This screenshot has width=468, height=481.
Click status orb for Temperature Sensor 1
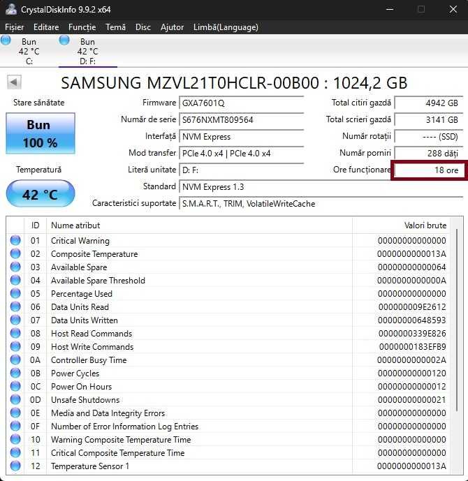(x=15, y=466)
